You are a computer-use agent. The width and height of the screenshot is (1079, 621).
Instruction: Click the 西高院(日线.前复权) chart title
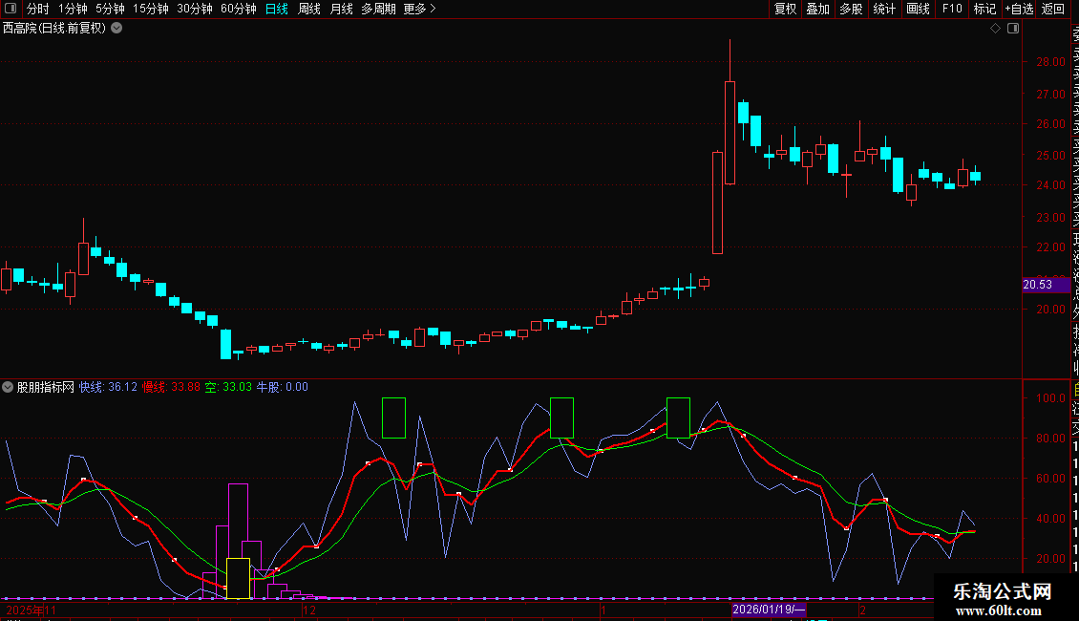(x=54, y=29)
